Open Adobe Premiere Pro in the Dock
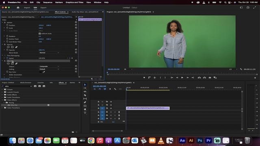 coord(208,141)
